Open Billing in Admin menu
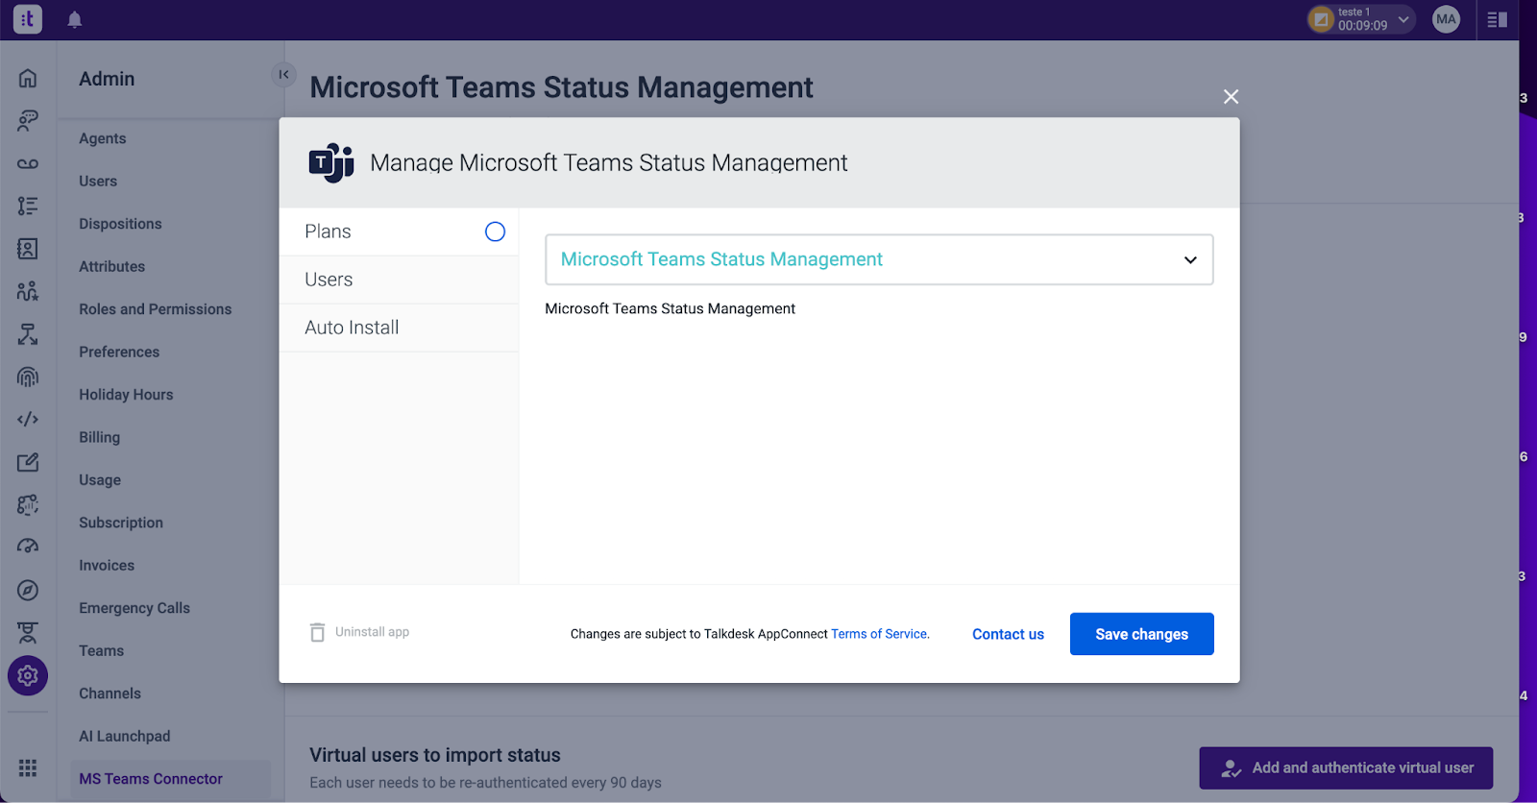The image size is (1537, 803). pyautogui.click(x=100, y=437)
